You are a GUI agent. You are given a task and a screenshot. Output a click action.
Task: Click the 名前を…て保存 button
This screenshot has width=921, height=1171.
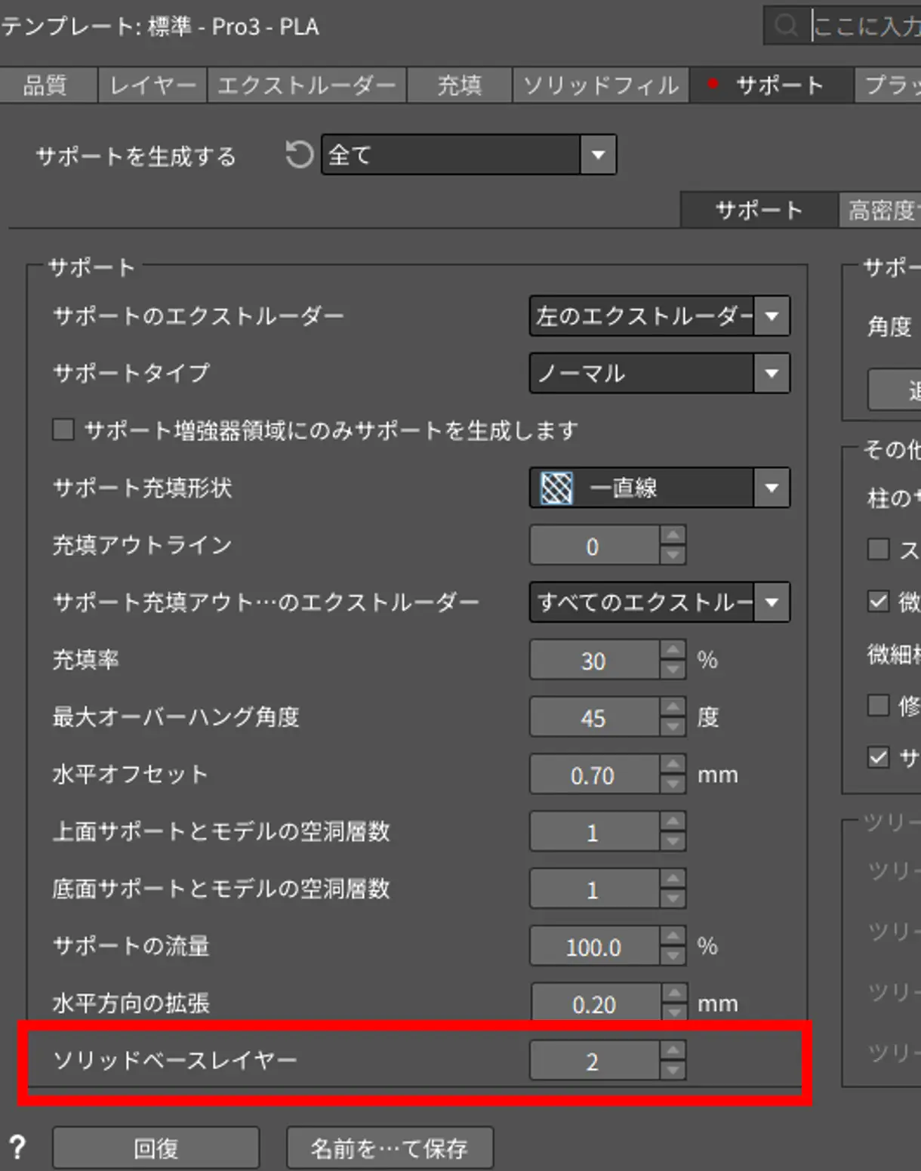pyautogui.click(x=390, y=1148)
